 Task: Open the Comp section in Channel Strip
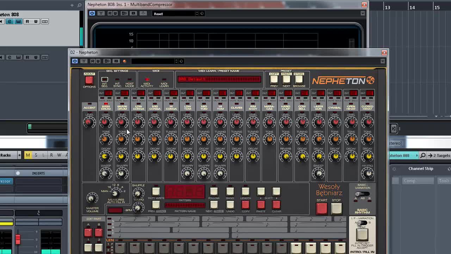click(x=418, y=181)
